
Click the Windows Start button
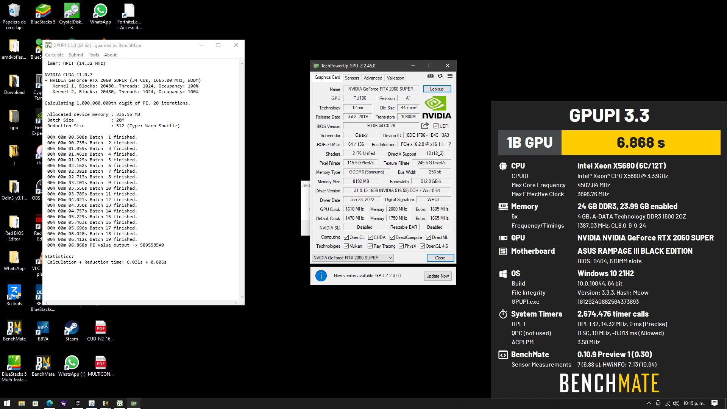click(x=6, y=403)
